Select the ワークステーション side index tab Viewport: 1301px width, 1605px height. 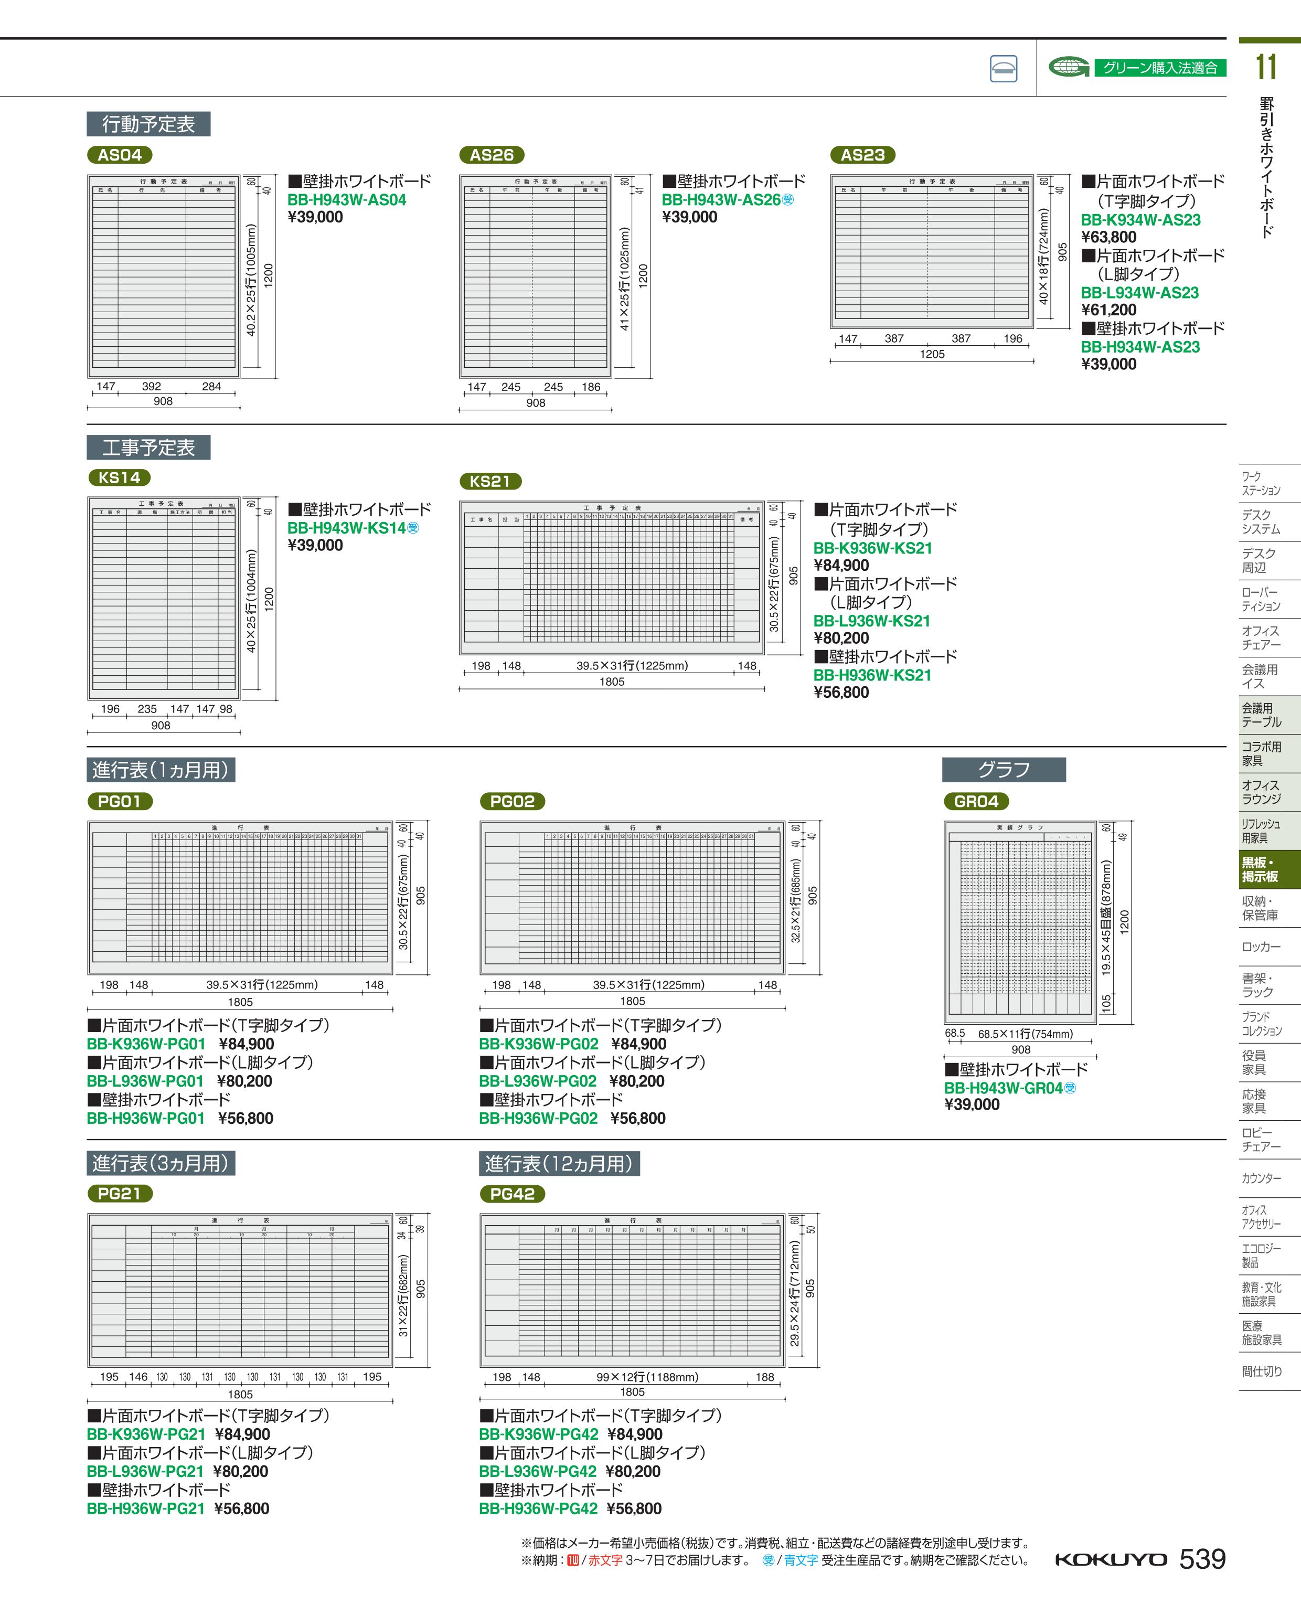click(x=1270, y=484)
